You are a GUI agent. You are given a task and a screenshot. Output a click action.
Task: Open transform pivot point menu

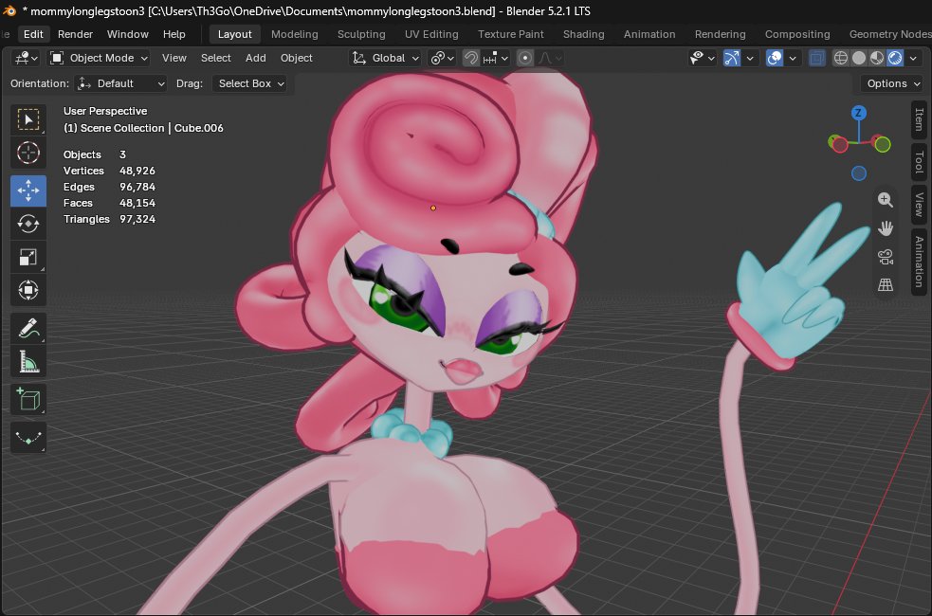coord(442,58)
